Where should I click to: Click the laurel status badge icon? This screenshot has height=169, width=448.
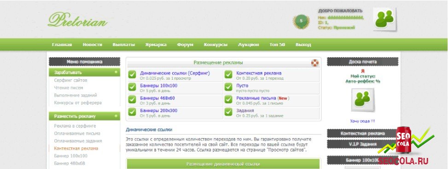[301, 21]
